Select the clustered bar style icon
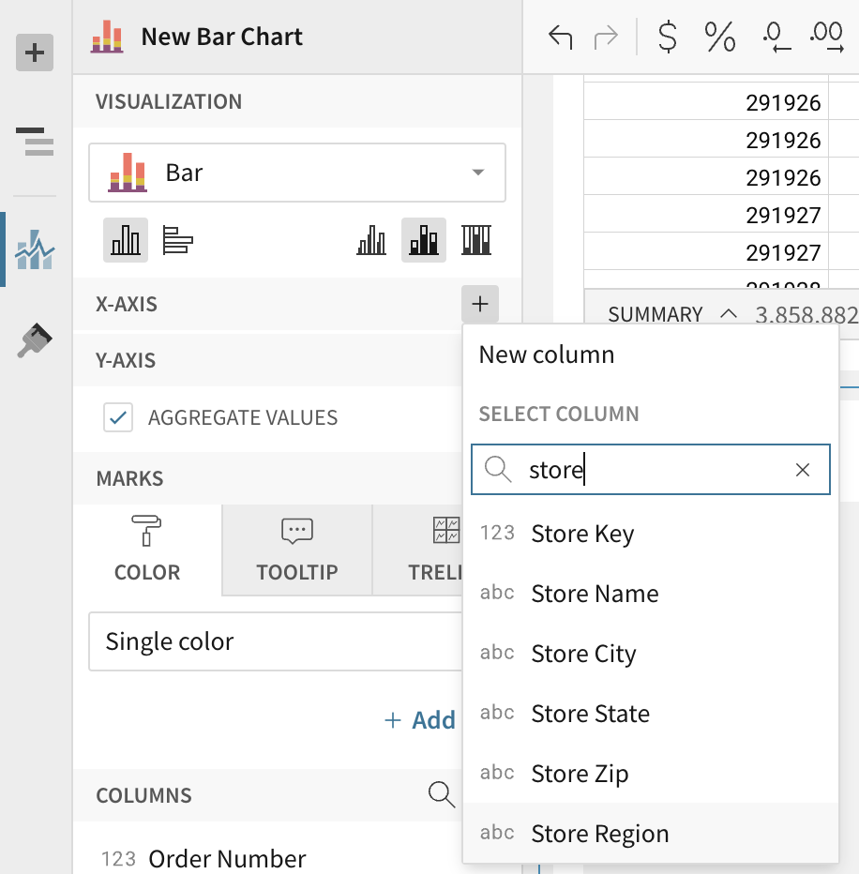Screen dimensions: 859x874 [x=371, y=240]
